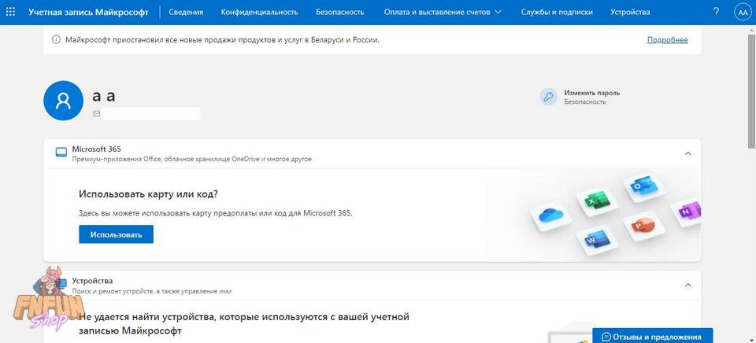
Task: Click the page vertical scrollbar thumb
Action: (751, 90)
